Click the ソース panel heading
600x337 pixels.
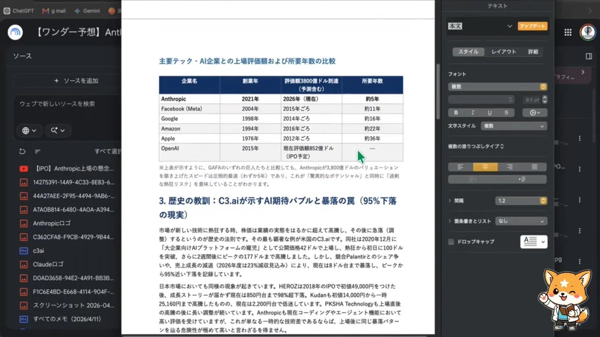[x=22, y=56]
